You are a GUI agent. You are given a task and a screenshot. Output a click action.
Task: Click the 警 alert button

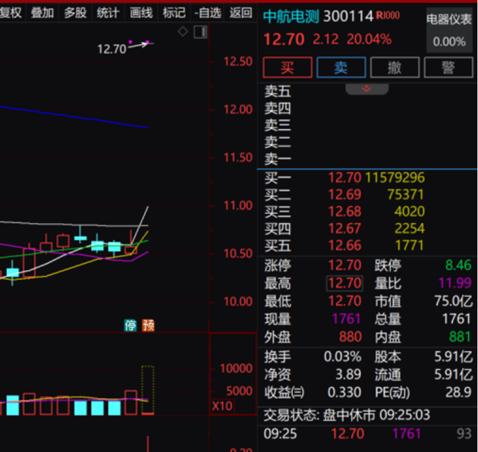point(448,67)
